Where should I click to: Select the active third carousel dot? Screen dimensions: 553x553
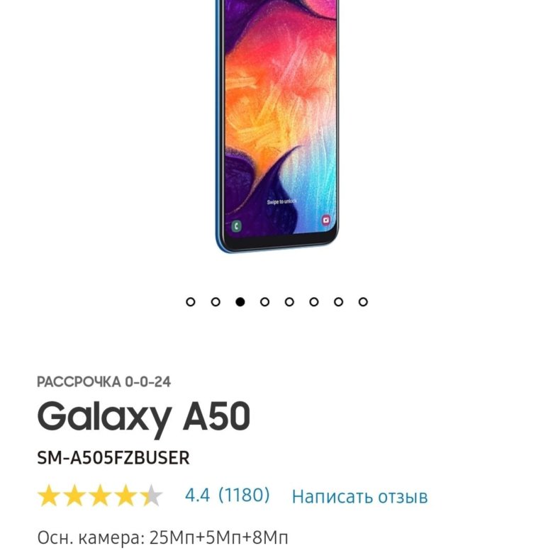pos(240,302)
